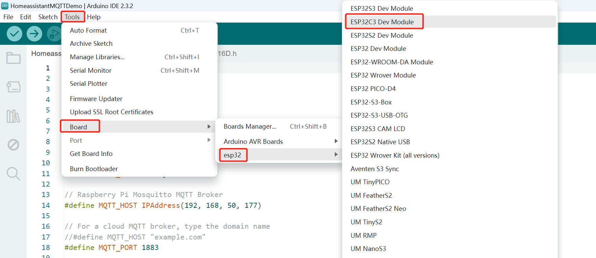
Task: Expand the esp32 boards submenu
Action: pos(279,155)
